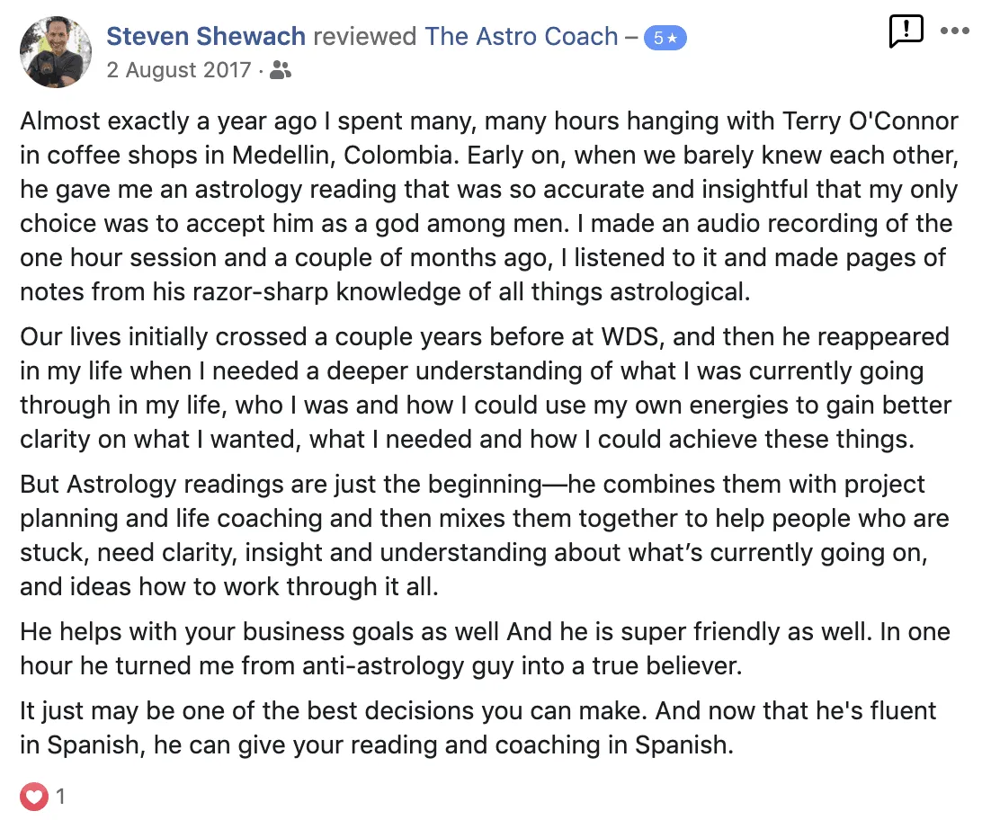Click the paragraph starting "Our lives initially crossed"
The width and height of the screenshot is (982, 820).
tap(486, 388)
